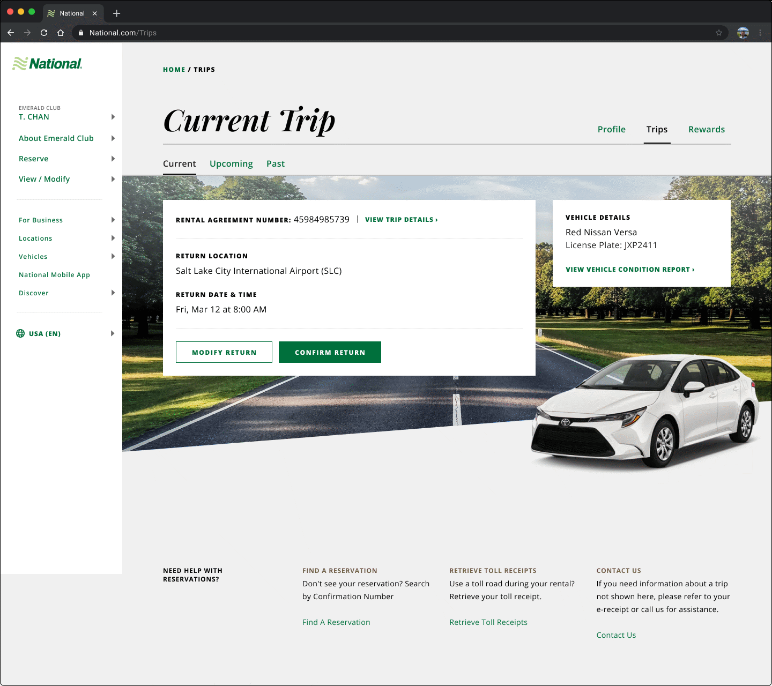Image resolution: width=772 pixels, height=686 pixels.
Task: Expand the Vehicles arrow
Action: (x=113, y=256)
